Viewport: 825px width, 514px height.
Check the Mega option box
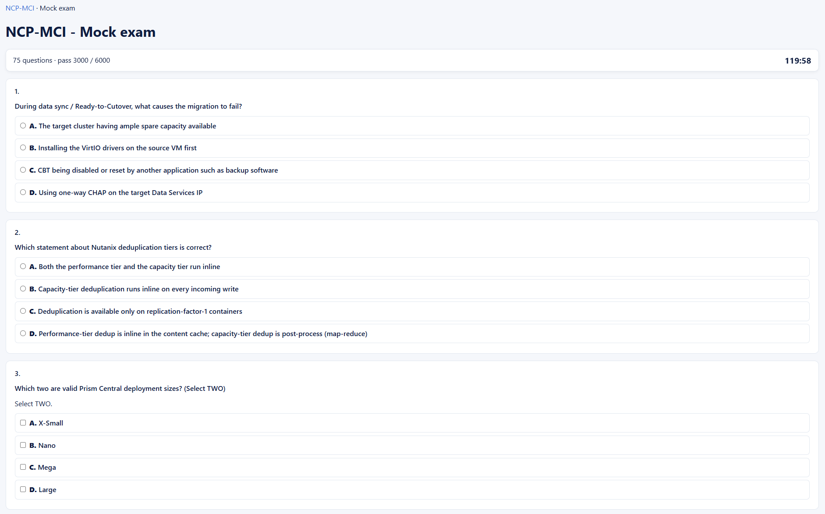(x=23, y=467)
